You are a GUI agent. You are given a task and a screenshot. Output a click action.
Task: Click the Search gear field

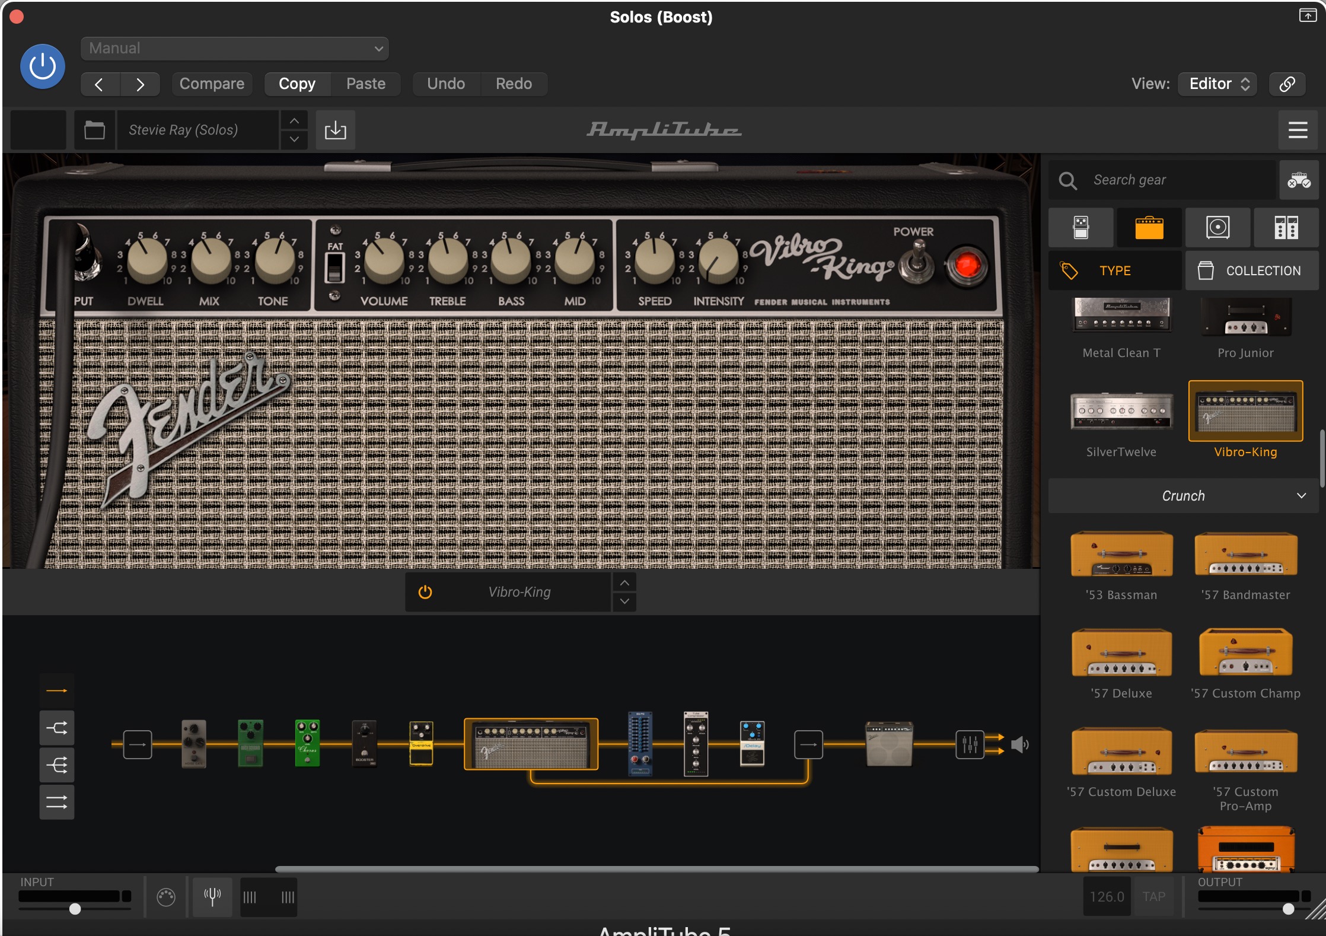coord(1162,180)
